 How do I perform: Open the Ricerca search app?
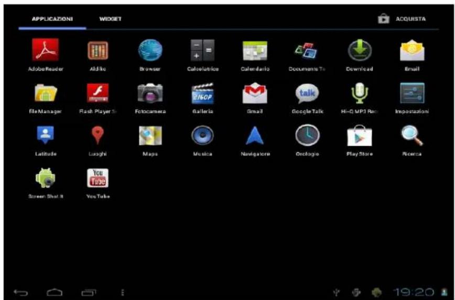[x=412, y=141]
